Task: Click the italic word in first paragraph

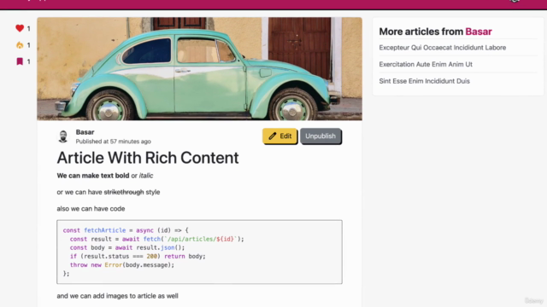Action: point(146,176)
